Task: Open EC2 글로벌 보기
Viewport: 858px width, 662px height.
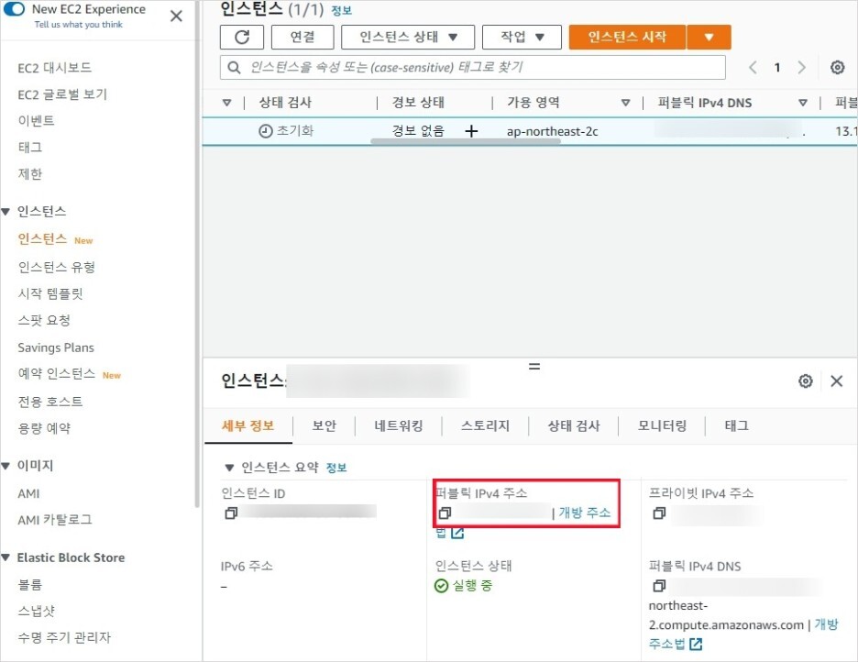Action: (x=62, y=94)
